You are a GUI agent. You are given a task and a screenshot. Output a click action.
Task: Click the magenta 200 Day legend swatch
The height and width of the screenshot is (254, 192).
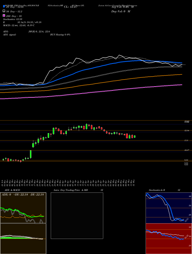click(x=4, y=15)
